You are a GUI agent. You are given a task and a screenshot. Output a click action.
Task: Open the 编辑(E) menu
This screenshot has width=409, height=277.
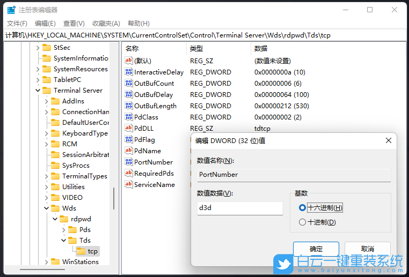coord(45,24)
